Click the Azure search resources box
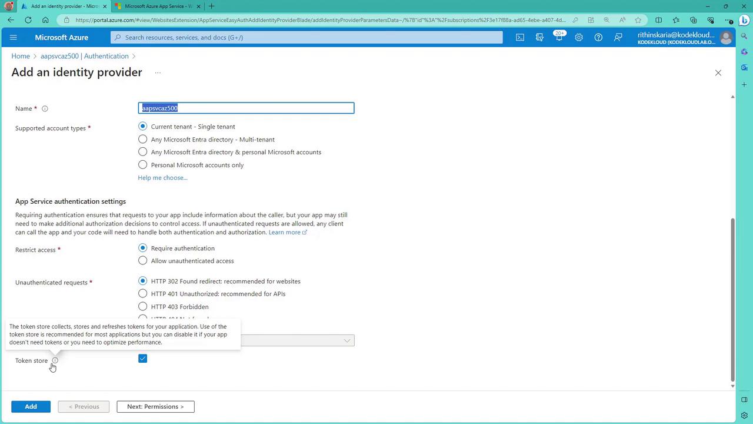 pyautogui.click(x=306, y=37)
